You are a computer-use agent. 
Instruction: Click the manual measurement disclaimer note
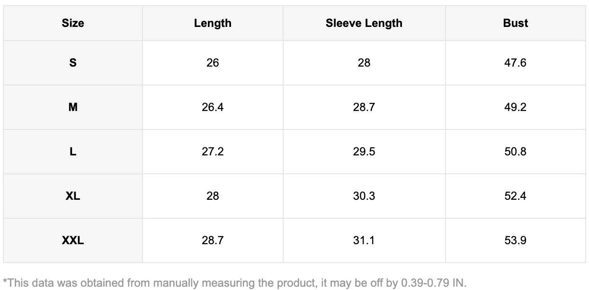(x=235, y=283)
